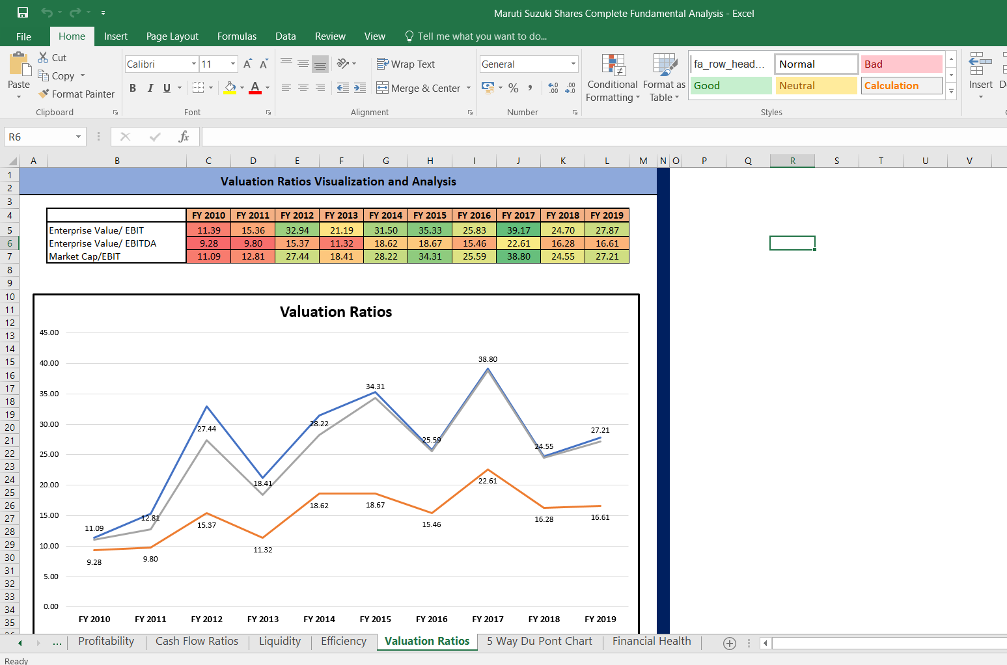Increase the cell indent
1007x665 pixels.
[x=360, y=88]
